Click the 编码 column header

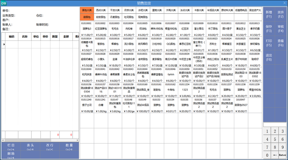point(12,36)
